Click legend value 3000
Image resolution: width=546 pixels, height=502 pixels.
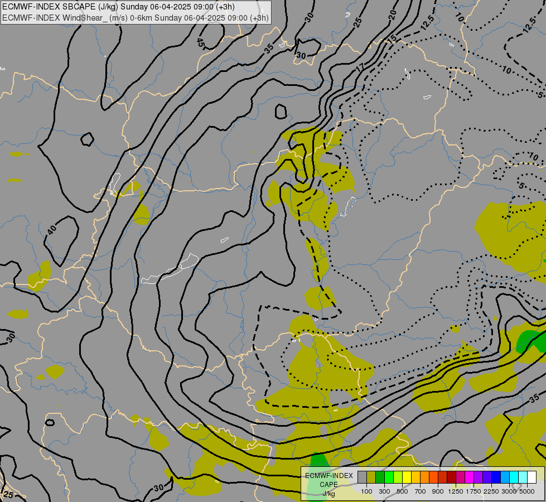(x=509, y=491)
